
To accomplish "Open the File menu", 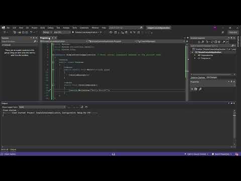I will pyautogui.click(x=8, y=28).
